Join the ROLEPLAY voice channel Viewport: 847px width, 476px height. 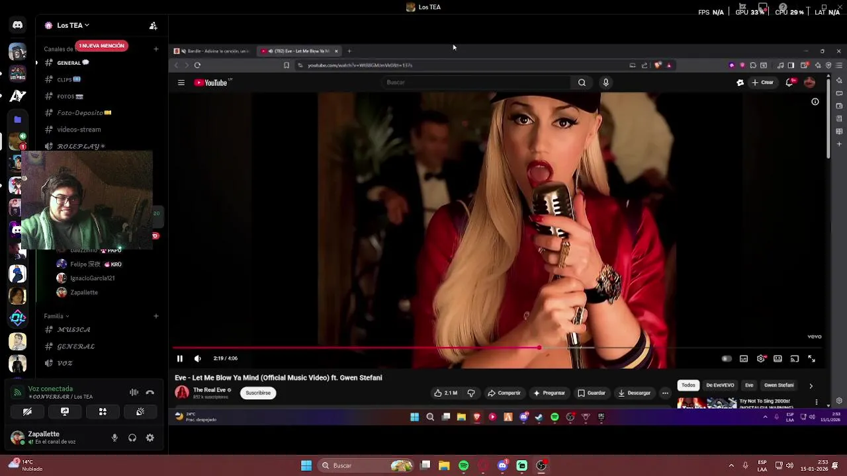tap(79, 146)
